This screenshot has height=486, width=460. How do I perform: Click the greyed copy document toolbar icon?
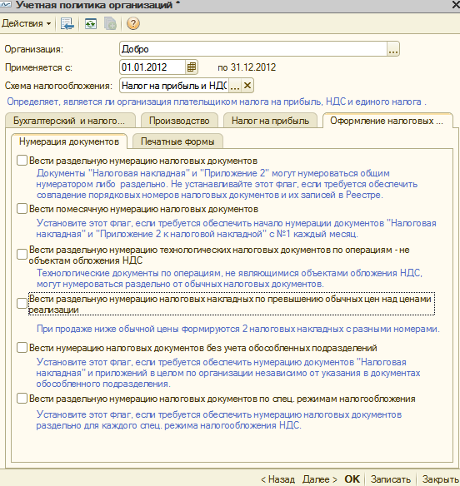(x=110, y=24)
